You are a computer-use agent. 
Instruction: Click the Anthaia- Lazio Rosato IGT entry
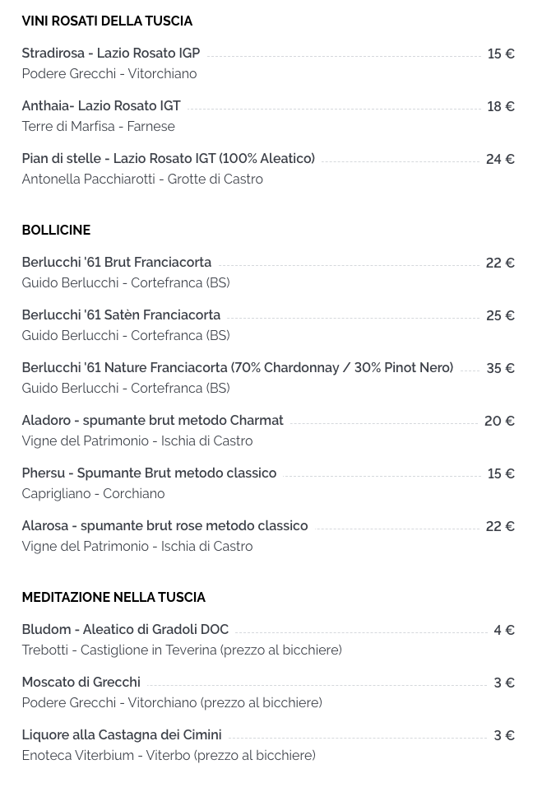101,105
